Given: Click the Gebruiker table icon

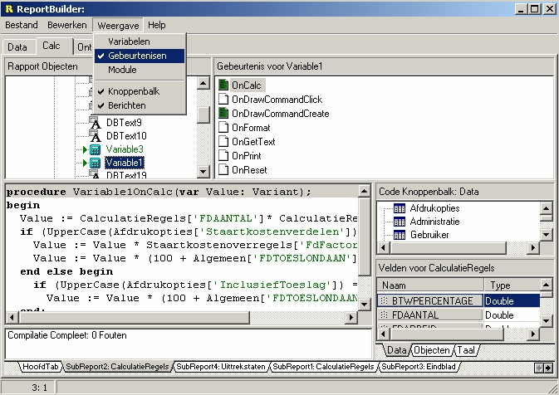Looking at the screenshot, I should tap(400, 235).
